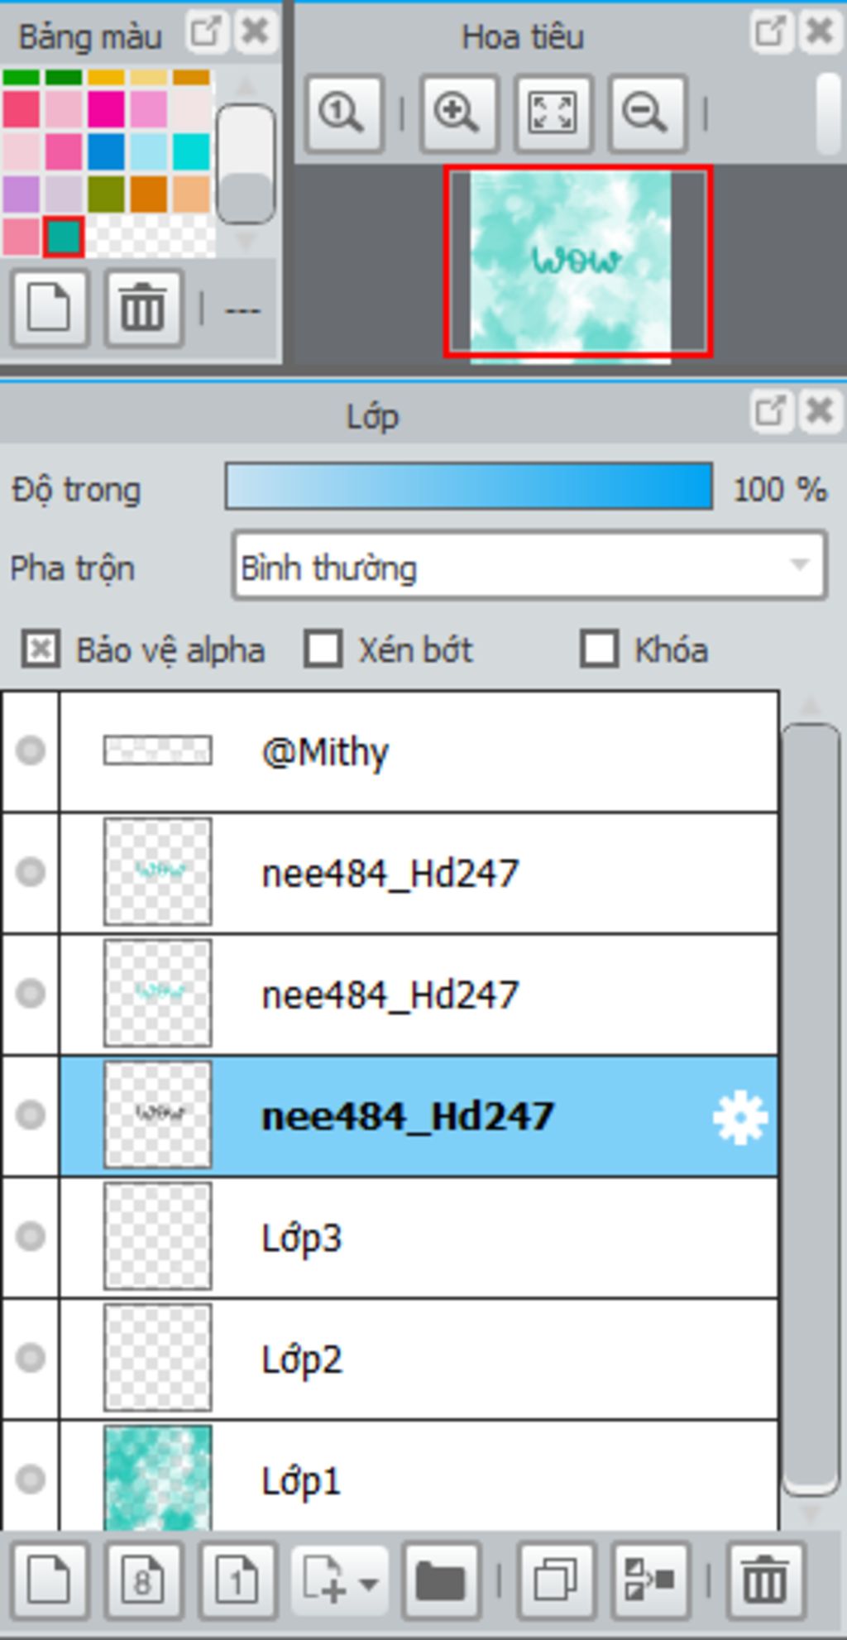This screenshot has height=1640, width=847.
Task: Open the Pha trộn blend mode dropdown
Action: 529,567
